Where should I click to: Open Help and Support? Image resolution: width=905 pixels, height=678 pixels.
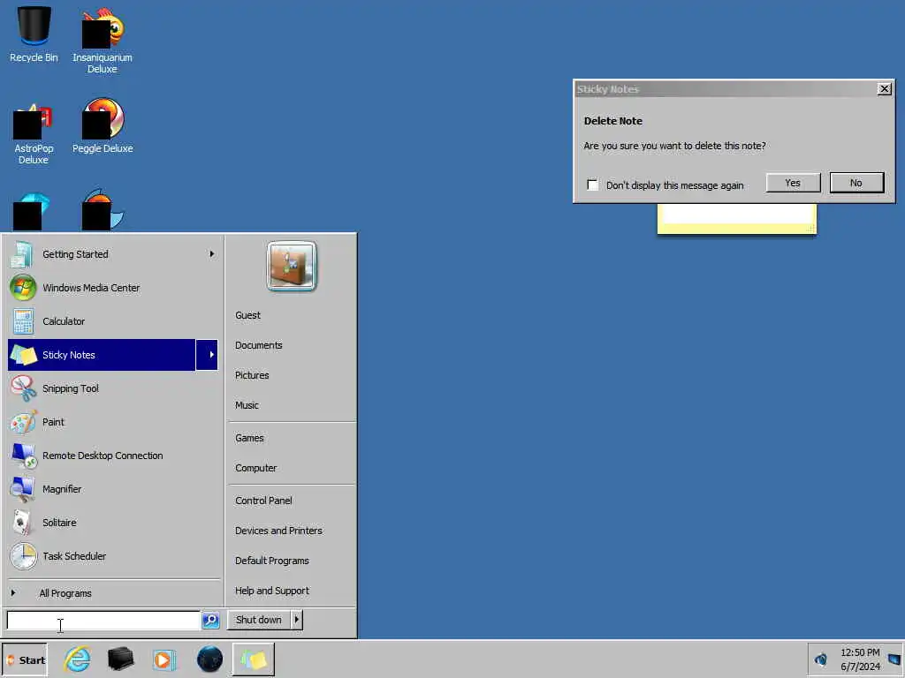point(272,591)
